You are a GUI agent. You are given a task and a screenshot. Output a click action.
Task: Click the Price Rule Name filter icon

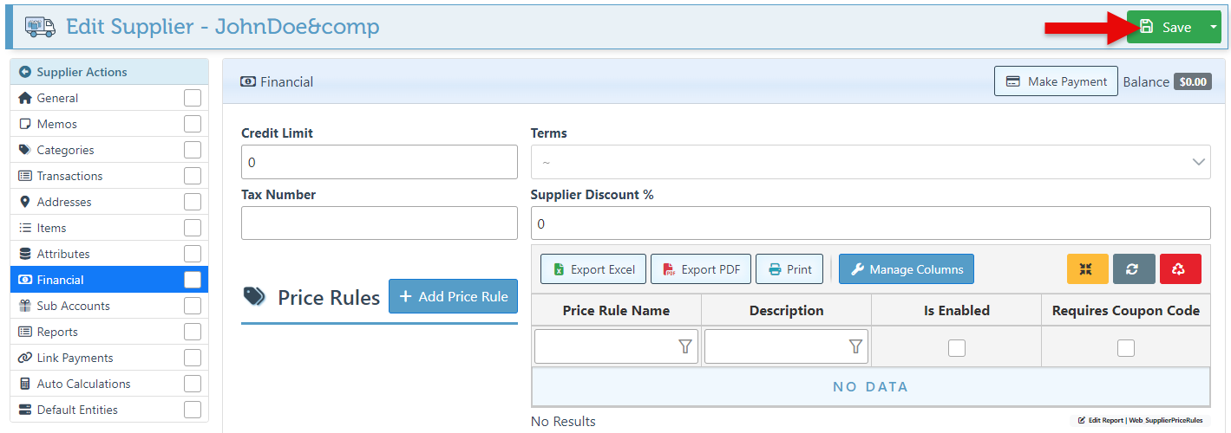pos(684,346)
